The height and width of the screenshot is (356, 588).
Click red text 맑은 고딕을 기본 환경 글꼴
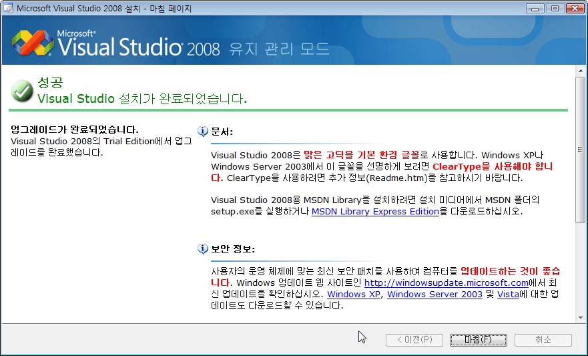click(x=362, y=155)
